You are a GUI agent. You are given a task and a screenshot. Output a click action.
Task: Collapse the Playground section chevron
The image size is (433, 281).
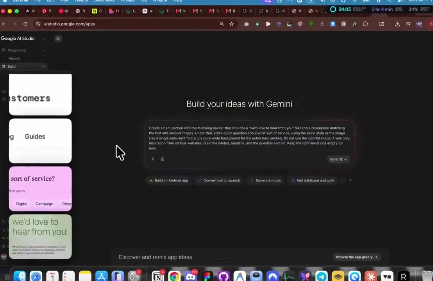(x=43, y=50)
